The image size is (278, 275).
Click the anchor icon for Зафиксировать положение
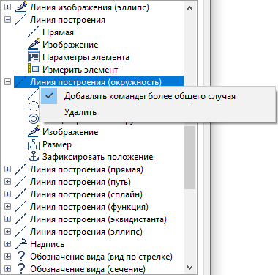pyautogui.click(x=34, y=157)
